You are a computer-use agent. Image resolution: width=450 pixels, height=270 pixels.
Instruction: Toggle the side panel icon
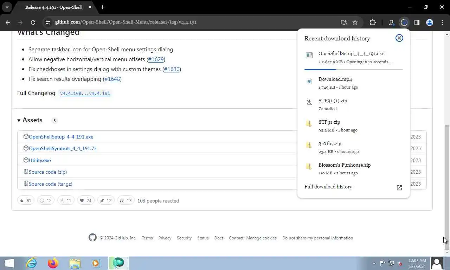click(417, 22)
